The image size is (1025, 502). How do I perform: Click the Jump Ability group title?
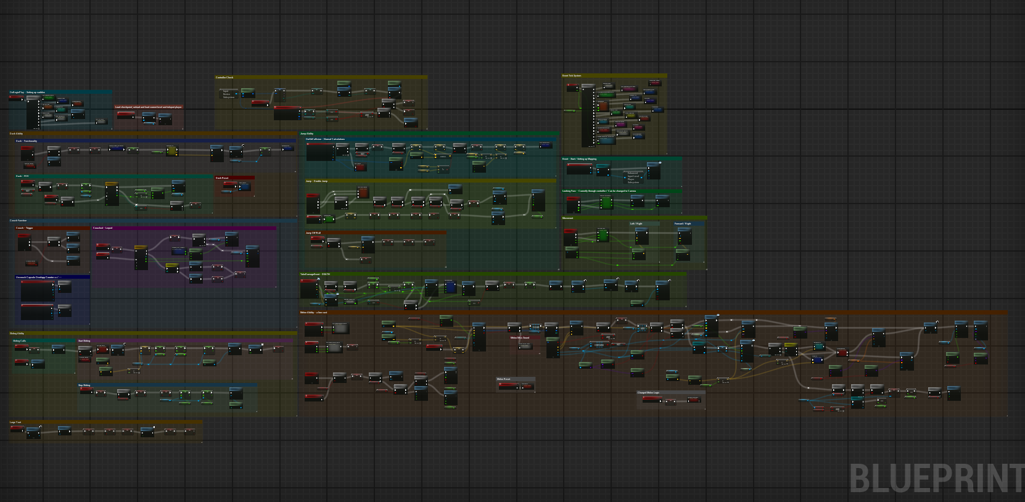(307, 134)
